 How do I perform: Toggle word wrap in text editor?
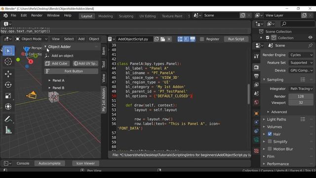(186, 39)
